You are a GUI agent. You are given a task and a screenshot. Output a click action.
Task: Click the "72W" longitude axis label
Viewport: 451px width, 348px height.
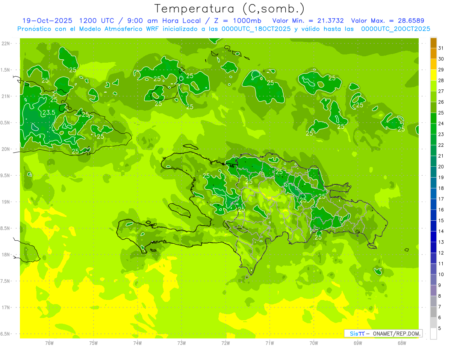(x=225, y=343)
